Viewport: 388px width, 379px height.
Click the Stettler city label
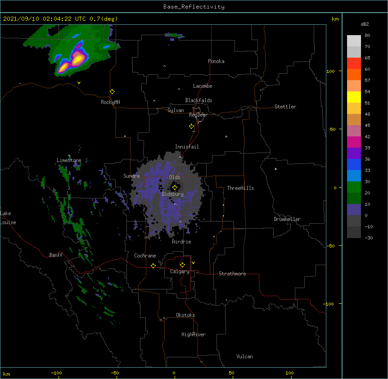click(x=285, y=107)
